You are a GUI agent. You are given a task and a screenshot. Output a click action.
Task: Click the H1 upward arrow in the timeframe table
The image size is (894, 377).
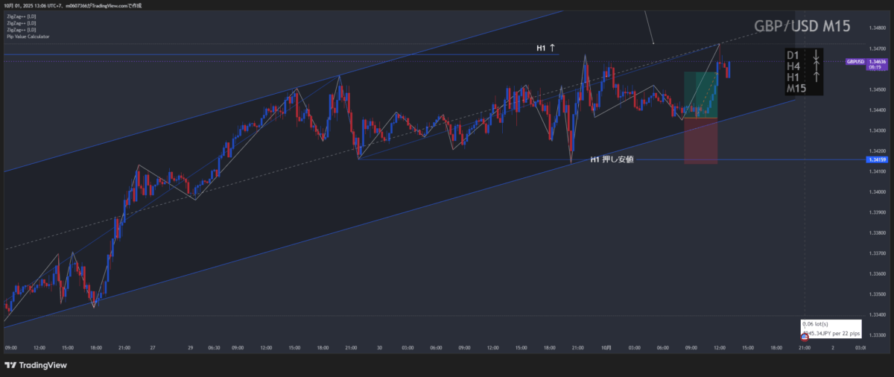tap(817, 77)
